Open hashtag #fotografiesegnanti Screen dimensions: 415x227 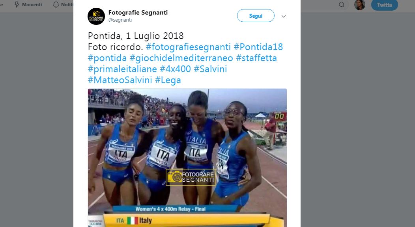coord(188,47)
